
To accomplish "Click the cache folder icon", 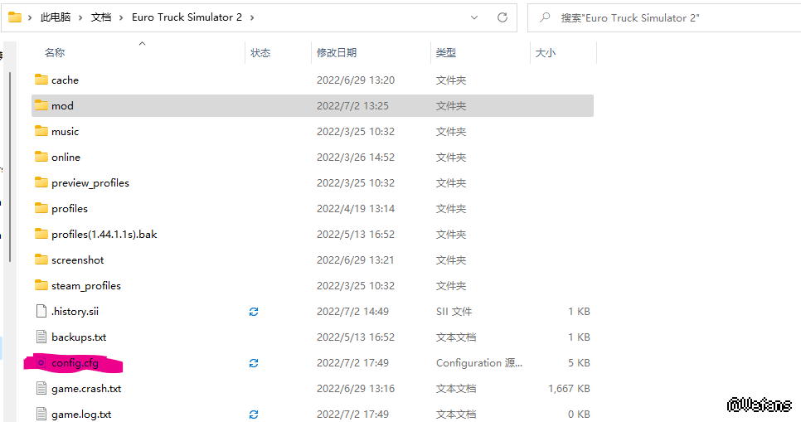I will pos(41,80).
